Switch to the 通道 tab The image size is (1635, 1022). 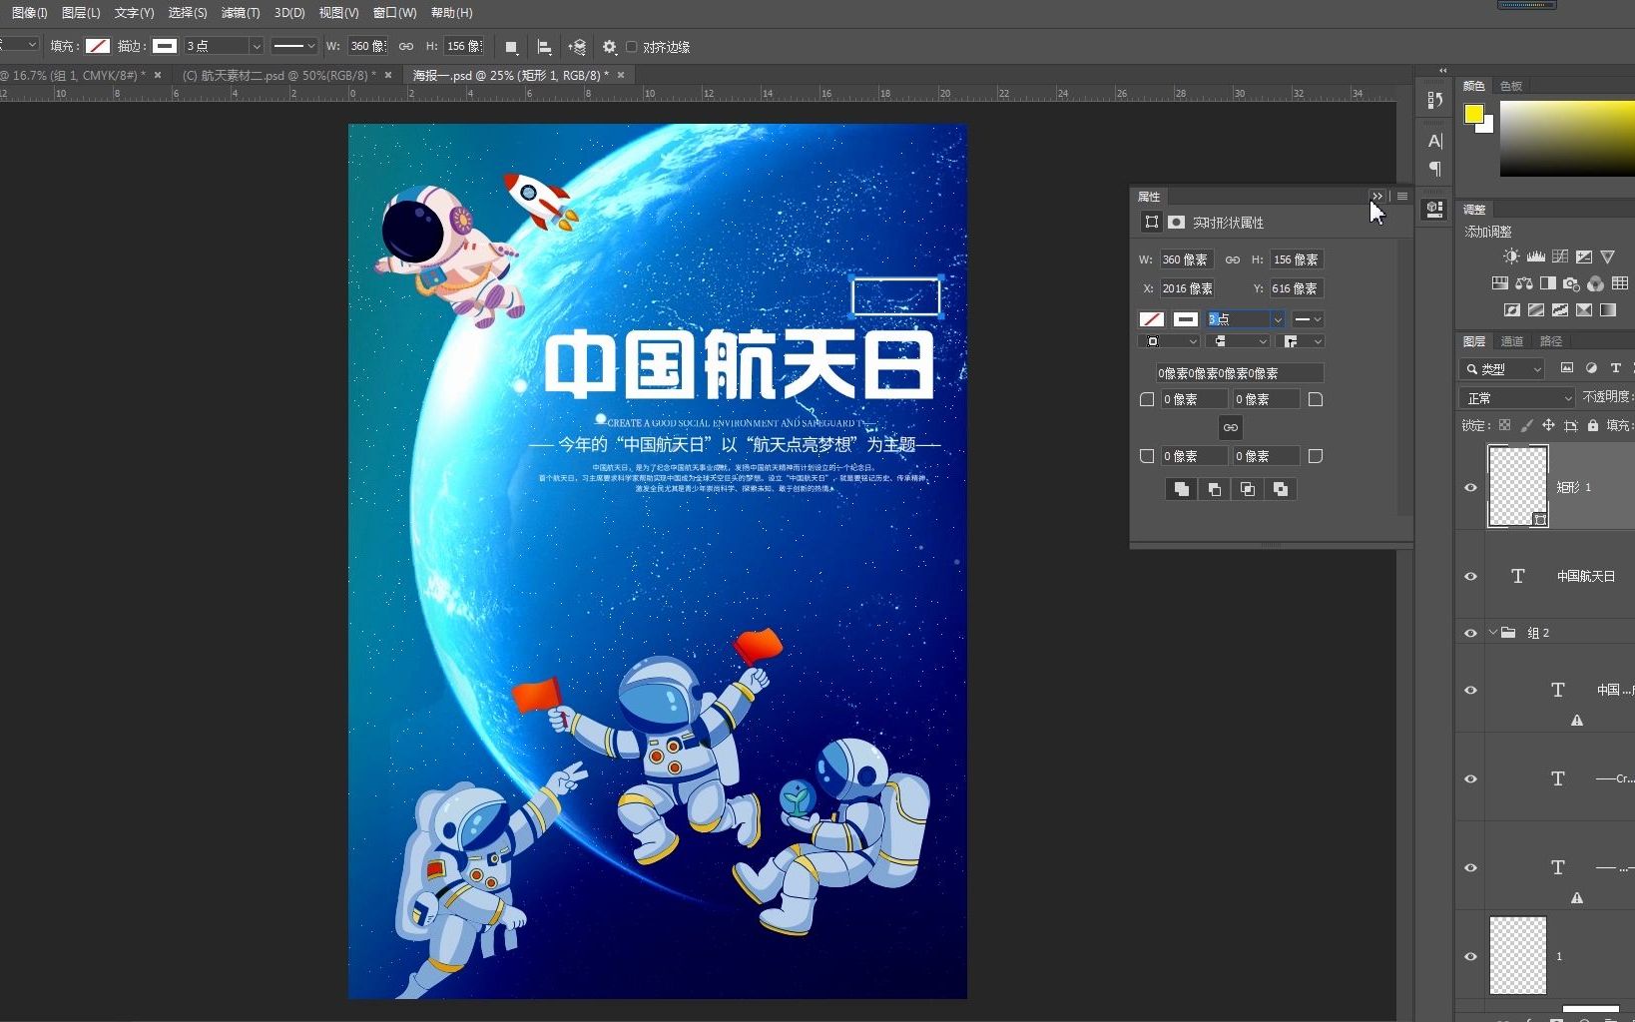(1512, 341)
